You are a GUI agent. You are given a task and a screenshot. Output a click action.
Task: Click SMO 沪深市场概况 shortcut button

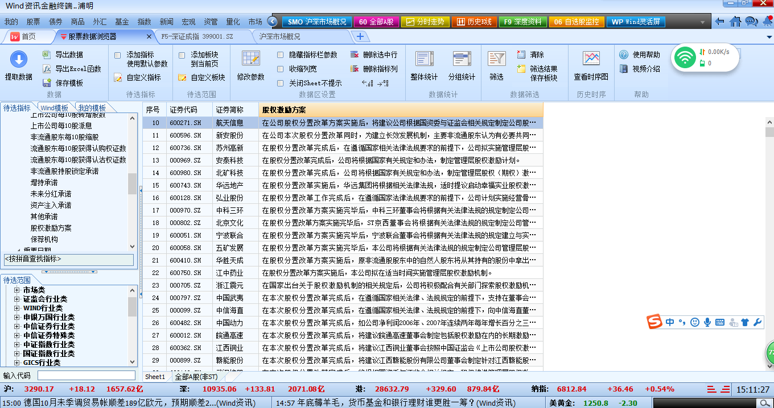point(317,22)
